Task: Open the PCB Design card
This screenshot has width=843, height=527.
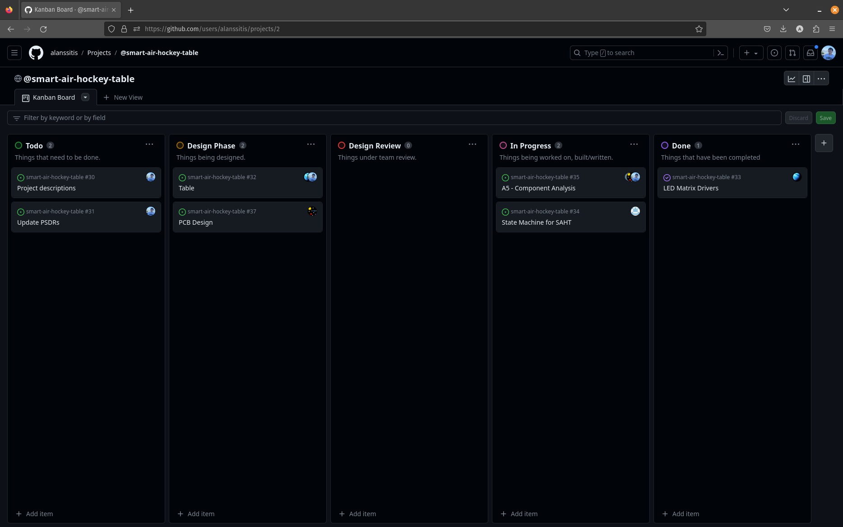Action: pyautogui.click(x=248, y=217)
